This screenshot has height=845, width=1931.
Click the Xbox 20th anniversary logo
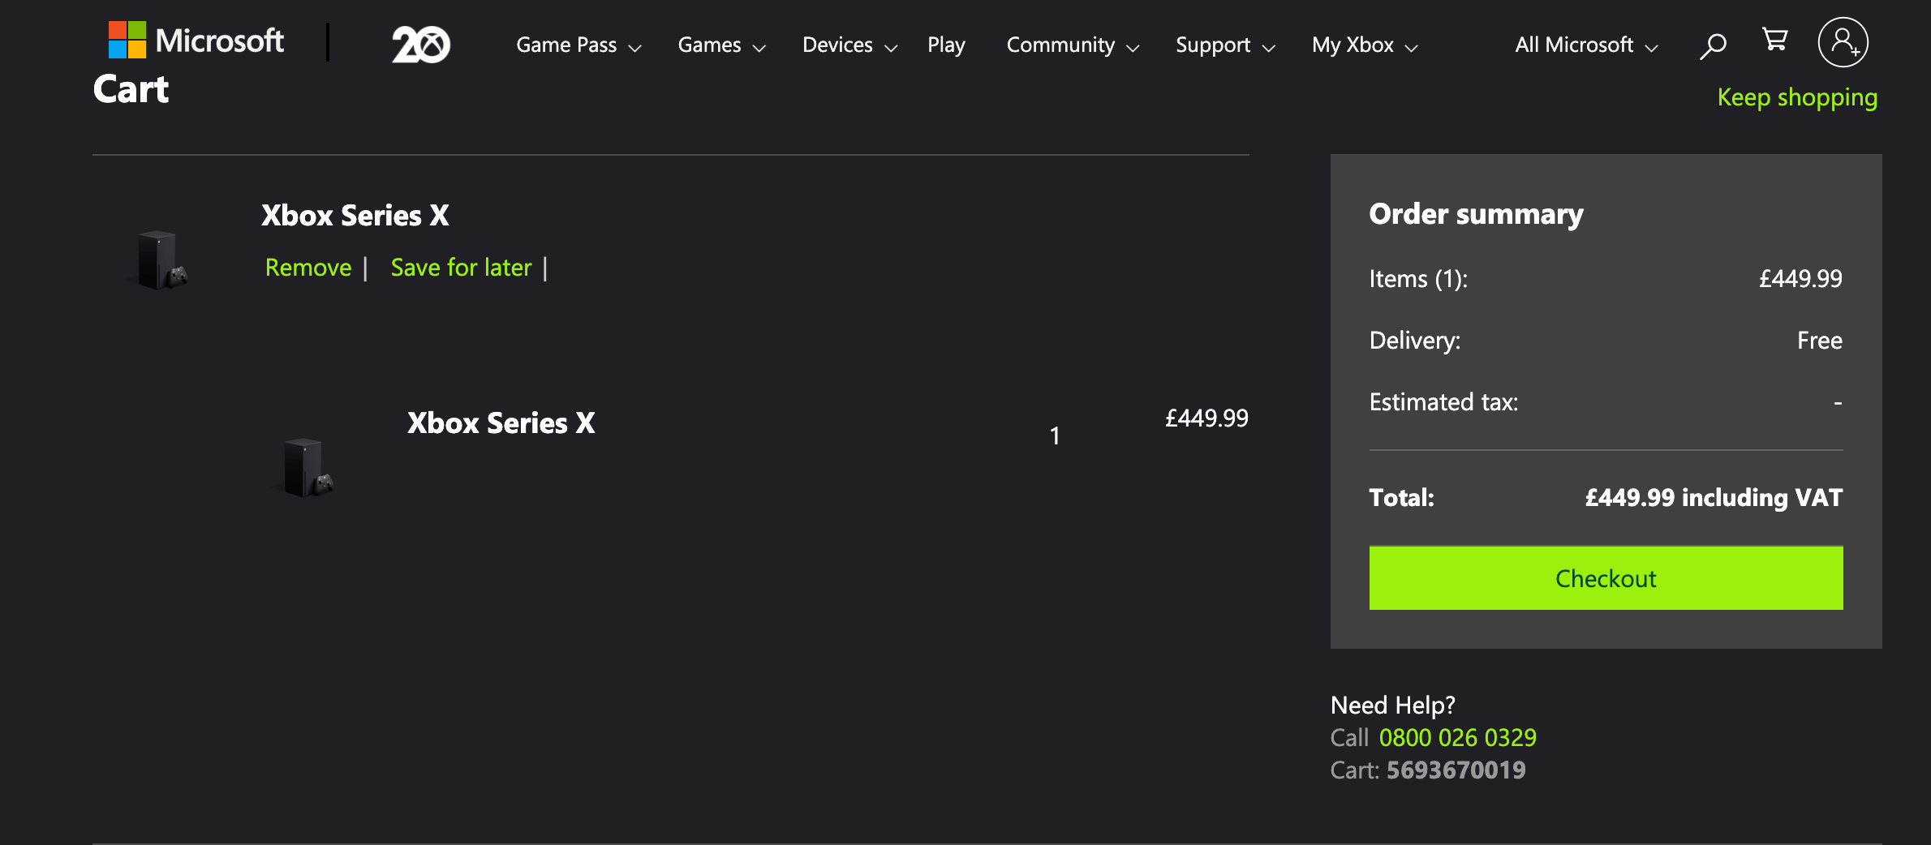(420, 44)
